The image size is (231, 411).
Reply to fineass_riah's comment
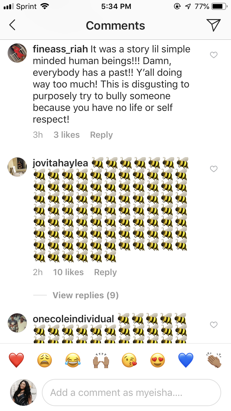click(101, 135)
